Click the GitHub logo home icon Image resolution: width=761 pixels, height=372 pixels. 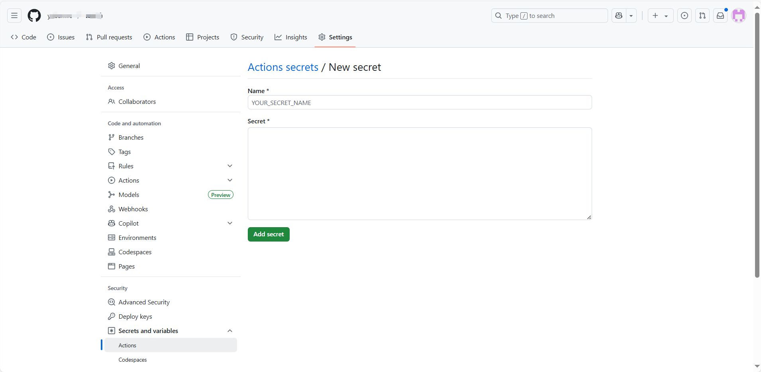(34, 16)
